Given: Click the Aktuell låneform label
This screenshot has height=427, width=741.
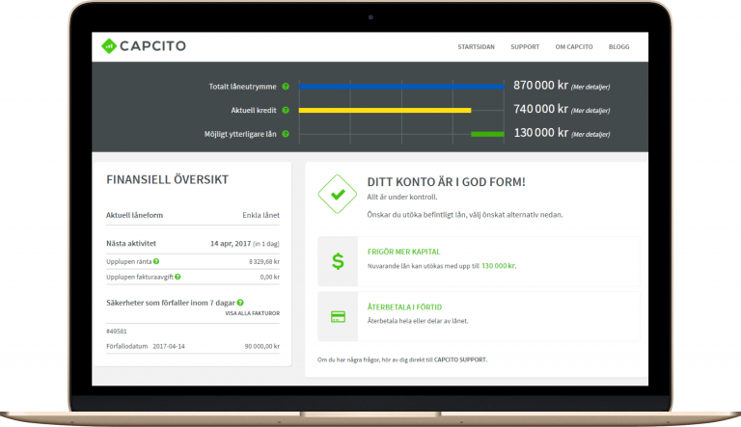Looking at the screenshot, I should coord(134,215).
